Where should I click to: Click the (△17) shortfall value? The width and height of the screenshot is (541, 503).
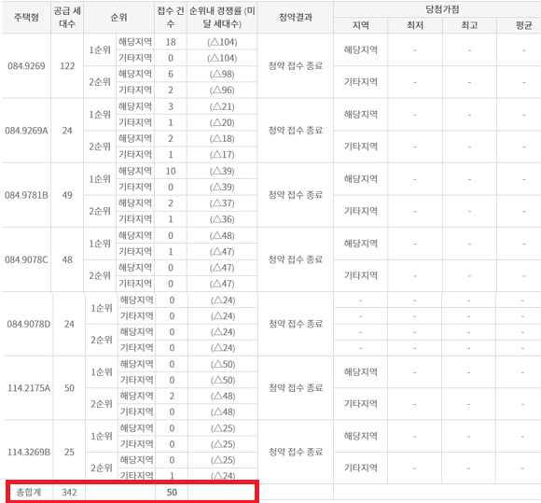(x=222, y=154)
